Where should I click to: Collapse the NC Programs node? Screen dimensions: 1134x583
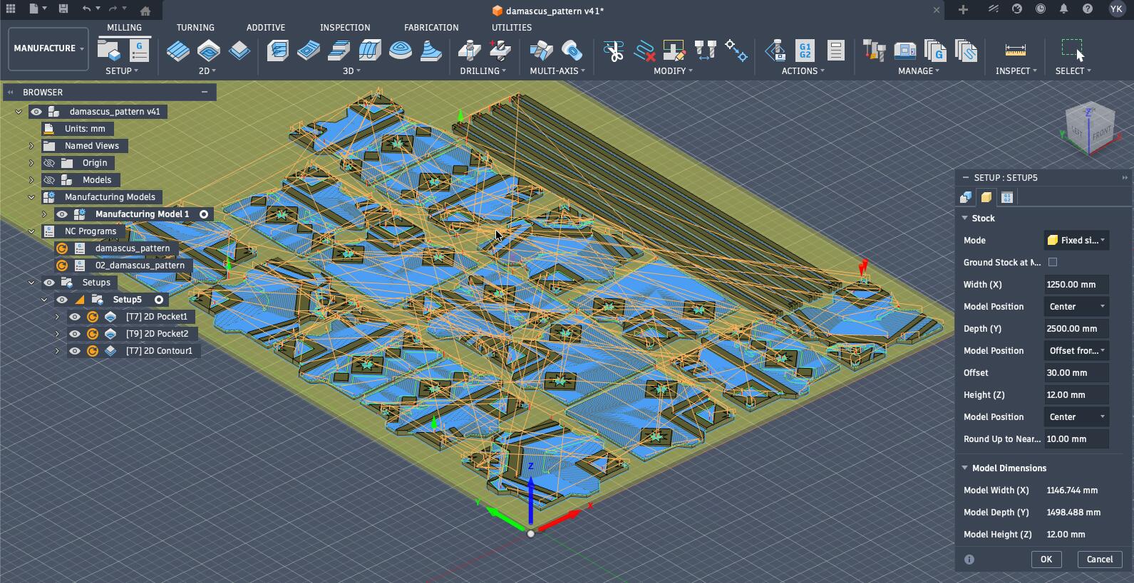click(x=31, y=231)
